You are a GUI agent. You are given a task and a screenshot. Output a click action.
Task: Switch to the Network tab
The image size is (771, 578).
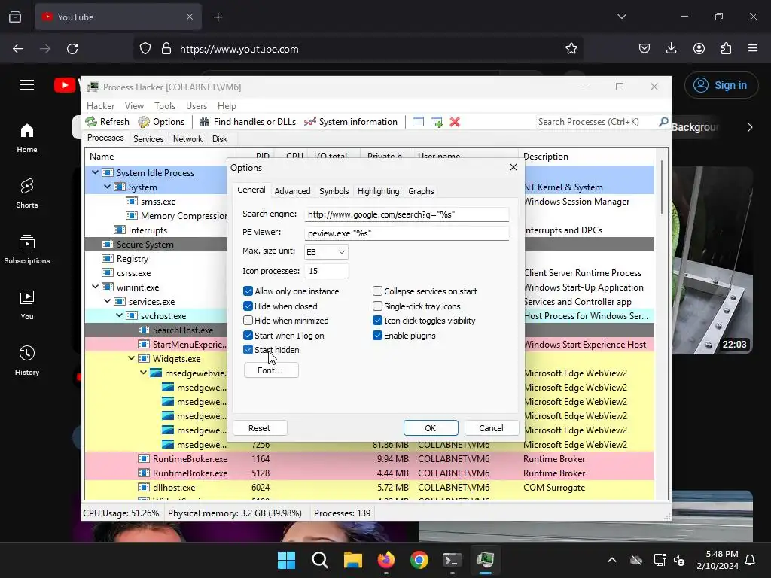[x=187, y=139]
